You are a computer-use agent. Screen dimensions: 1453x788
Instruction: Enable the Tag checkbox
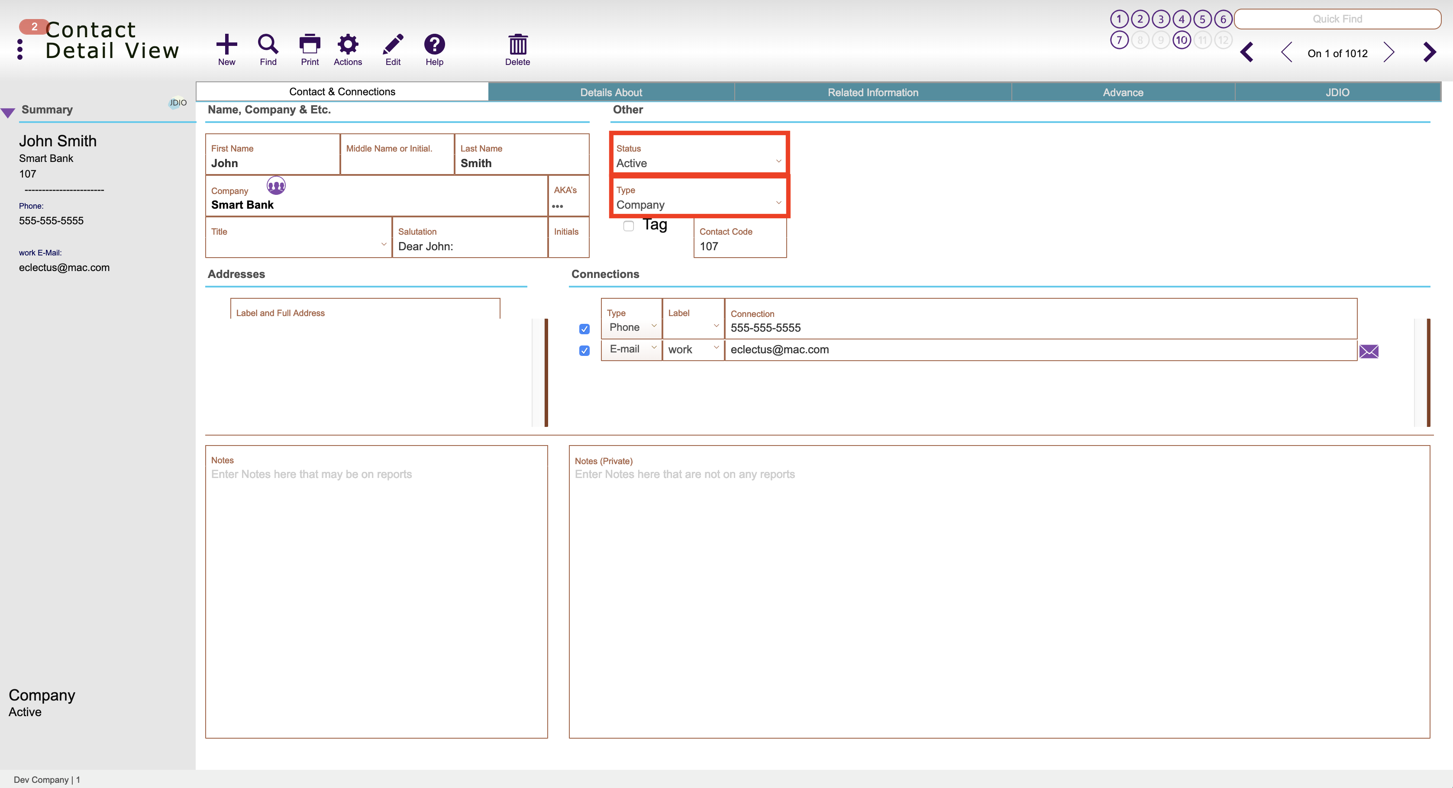point(628,226)
